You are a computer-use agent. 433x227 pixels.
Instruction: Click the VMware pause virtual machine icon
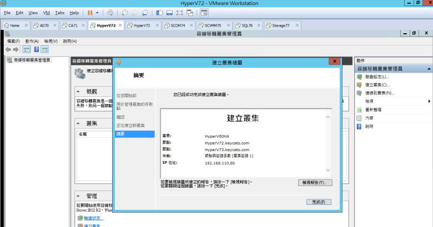(x=89, y=12)
